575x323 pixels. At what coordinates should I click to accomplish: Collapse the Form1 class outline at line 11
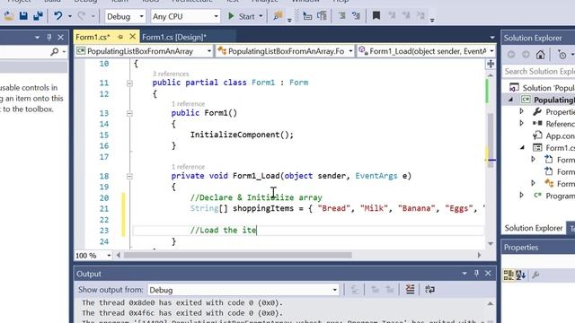coord(129,83)
